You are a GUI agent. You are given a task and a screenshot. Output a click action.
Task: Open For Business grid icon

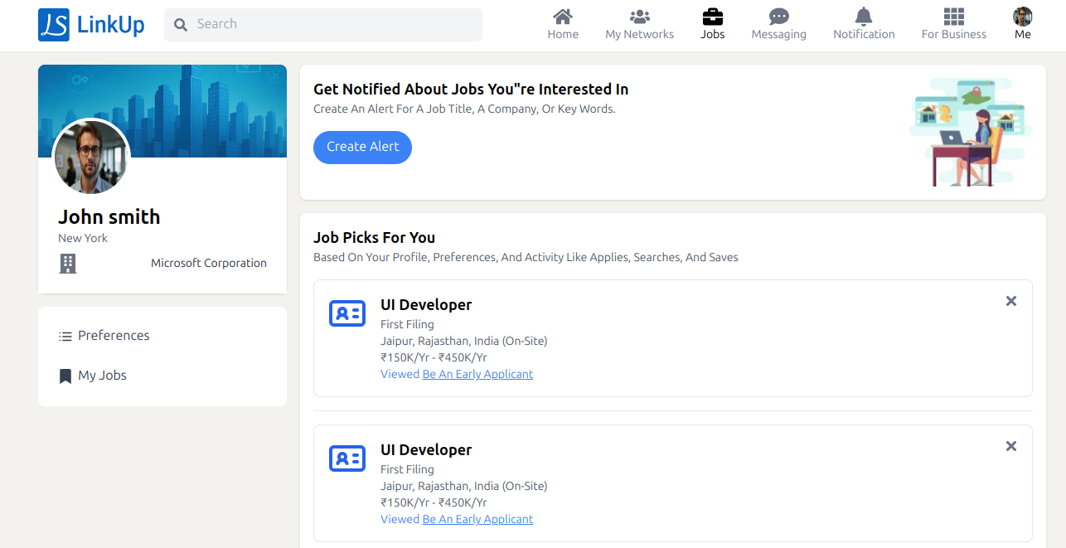coord(953,17)
